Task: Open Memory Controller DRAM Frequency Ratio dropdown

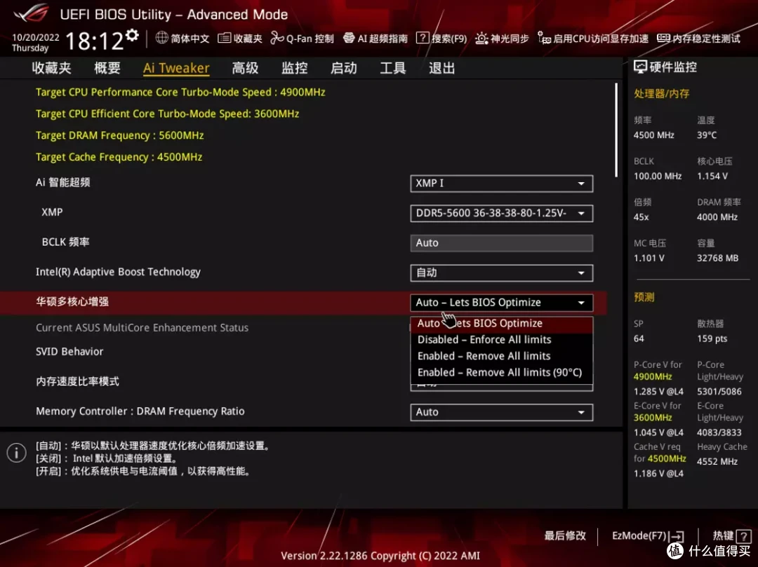Action: coord(501,412)
